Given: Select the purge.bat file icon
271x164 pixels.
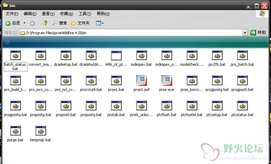Looking at the screenshot, I should click(15, 131).
